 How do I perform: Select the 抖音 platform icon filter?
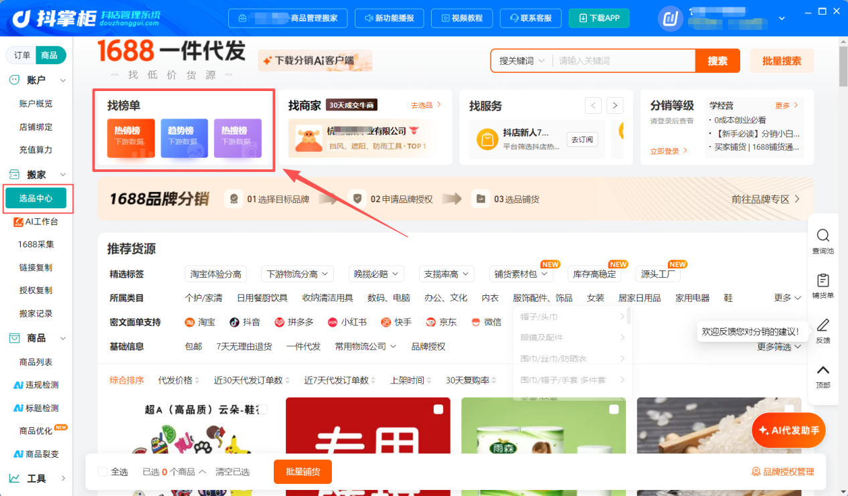tap(234, 322)
